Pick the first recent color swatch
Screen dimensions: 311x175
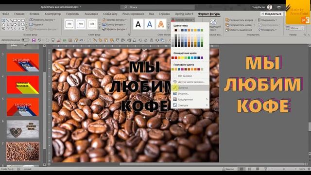(x=173, y=69)
